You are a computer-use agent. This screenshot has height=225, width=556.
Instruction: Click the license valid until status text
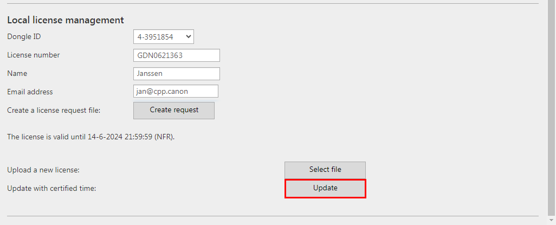pos(90,137)
